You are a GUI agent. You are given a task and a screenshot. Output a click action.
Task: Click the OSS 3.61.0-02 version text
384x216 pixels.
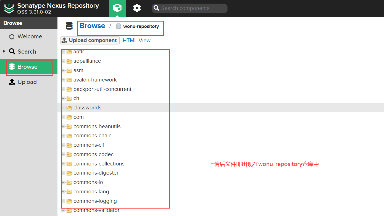coord(34,12)
